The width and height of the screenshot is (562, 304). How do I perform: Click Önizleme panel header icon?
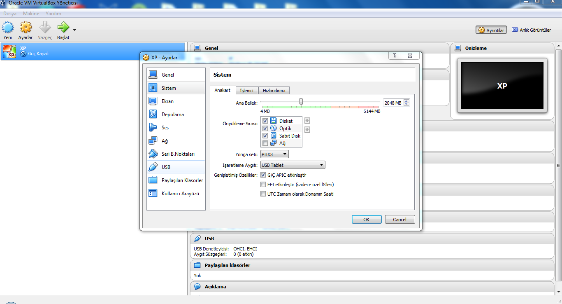click(458, 48)
